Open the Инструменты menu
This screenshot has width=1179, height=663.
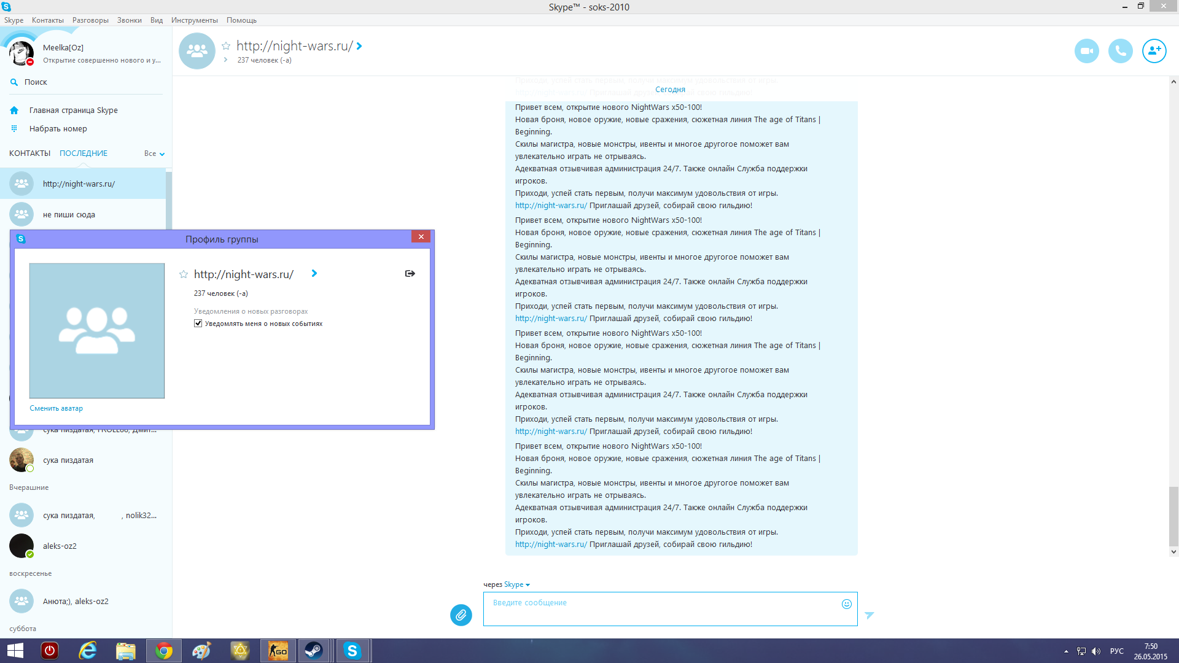pos(194,20)
